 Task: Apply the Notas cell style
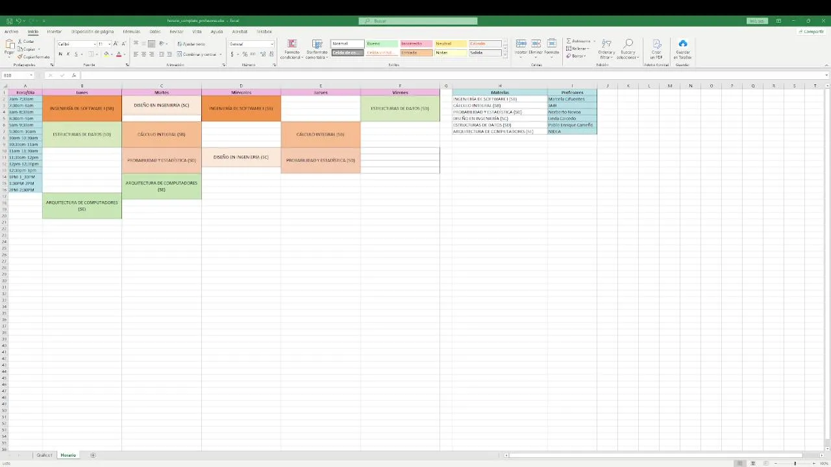coord(451,53)
